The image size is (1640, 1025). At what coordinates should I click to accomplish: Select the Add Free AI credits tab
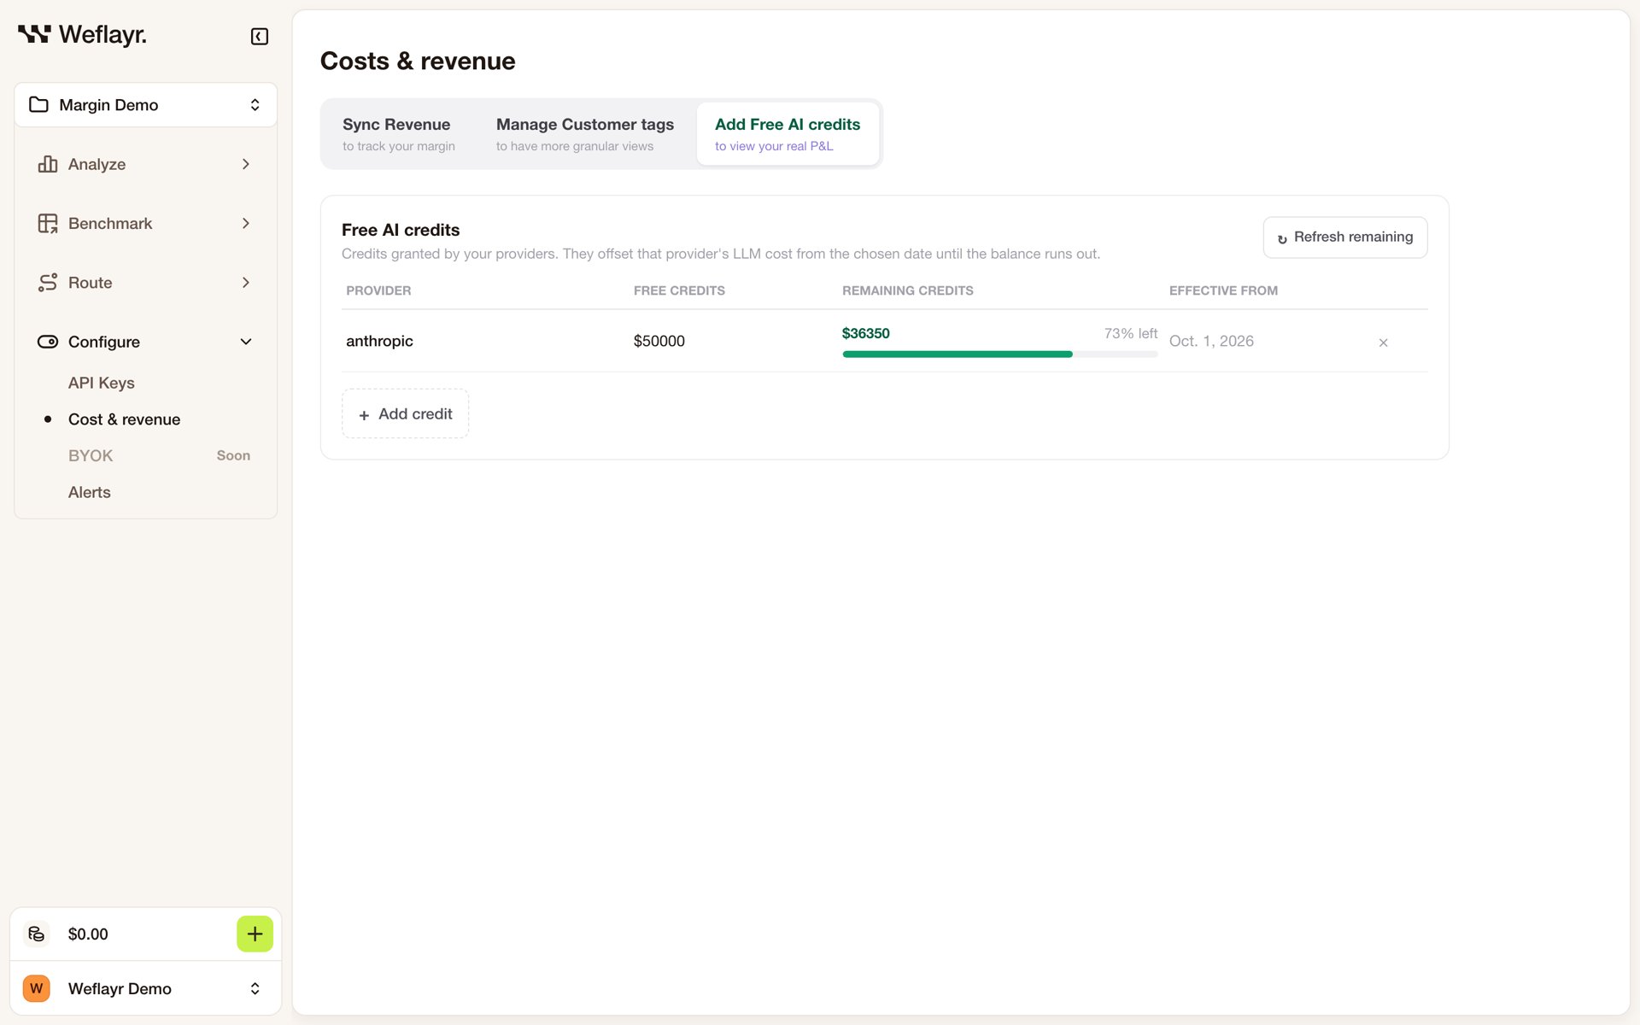tap(788, 134)
